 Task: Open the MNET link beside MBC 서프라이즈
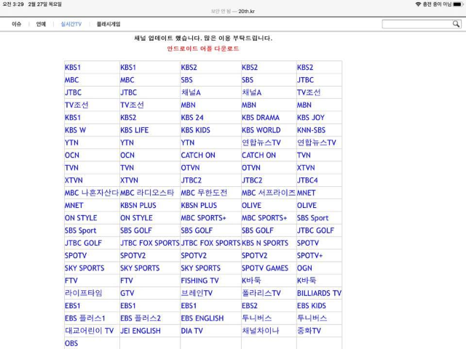(306, 193)
